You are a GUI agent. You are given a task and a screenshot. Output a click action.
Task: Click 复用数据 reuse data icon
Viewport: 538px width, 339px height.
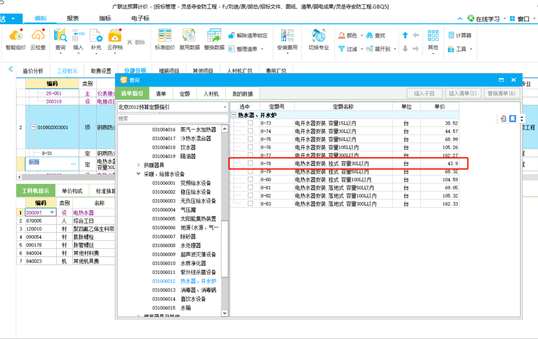coord(189,40)
